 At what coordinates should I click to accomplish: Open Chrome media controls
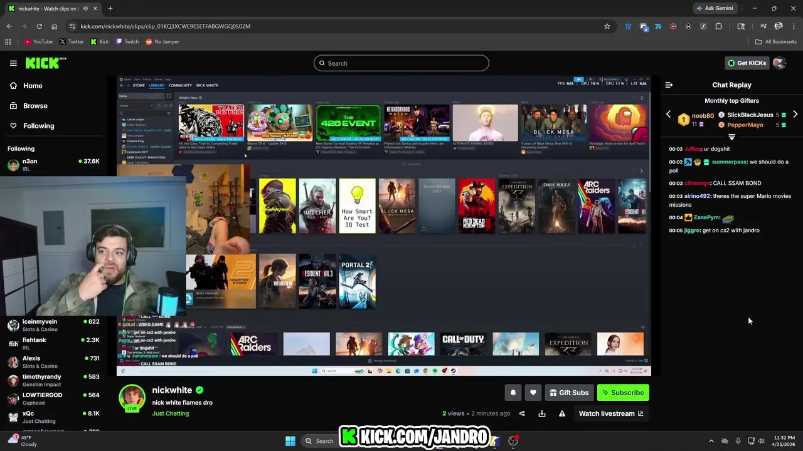[x=763, y=26]
